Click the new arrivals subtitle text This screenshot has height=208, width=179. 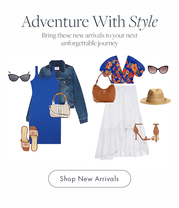click(89, 39)
